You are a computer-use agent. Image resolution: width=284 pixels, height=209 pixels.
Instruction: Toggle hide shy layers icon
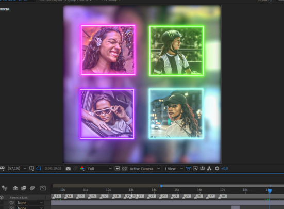[x=15, y=188]
